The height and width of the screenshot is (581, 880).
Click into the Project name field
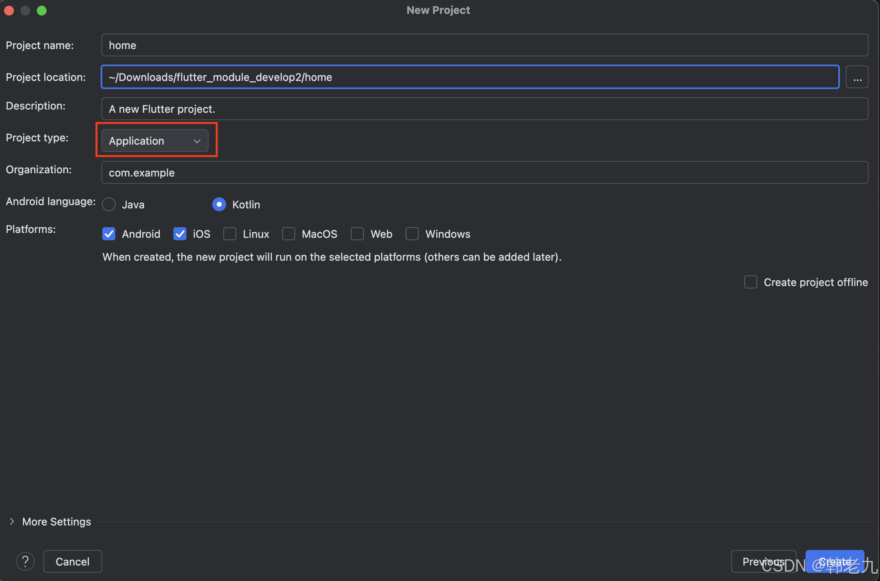(x=484, y=45)
